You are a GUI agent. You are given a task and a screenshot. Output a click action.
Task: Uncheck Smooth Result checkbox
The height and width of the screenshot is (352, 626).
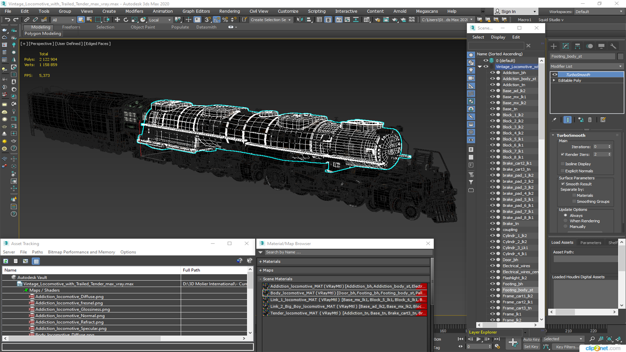[563, 184]
